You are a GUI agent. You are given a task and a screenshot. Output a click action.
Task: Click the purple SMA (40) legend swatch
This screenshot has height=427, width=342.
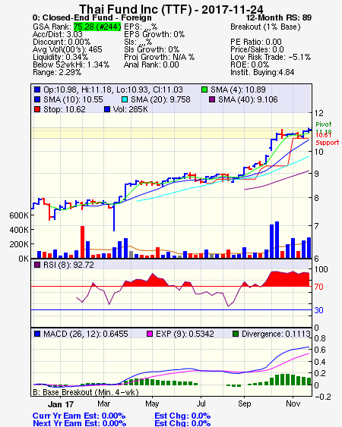(212, 99)
